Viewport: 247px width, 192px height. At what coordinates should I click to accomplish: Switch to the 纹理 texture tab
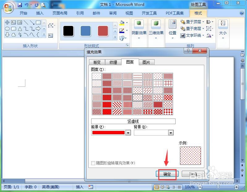click(113, 62)
